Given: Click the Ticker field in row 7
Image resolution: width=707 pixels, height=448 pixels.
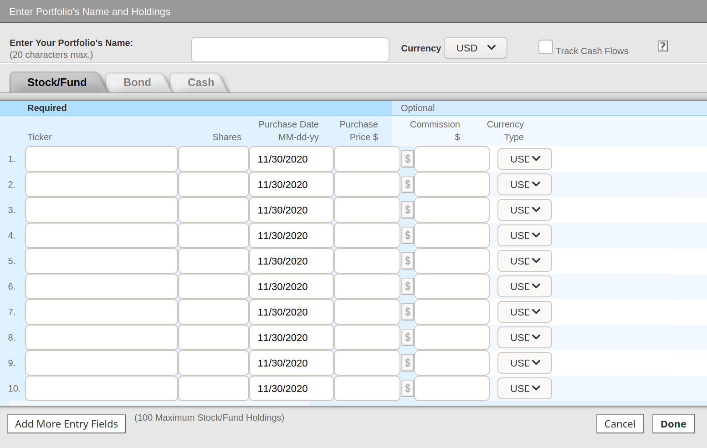Looking at the screenshot, I should (102, 312).
